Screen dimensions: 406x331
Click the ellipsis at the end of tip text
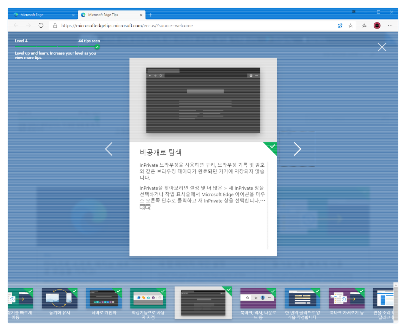pyautogui.click(x=263, y=201)
